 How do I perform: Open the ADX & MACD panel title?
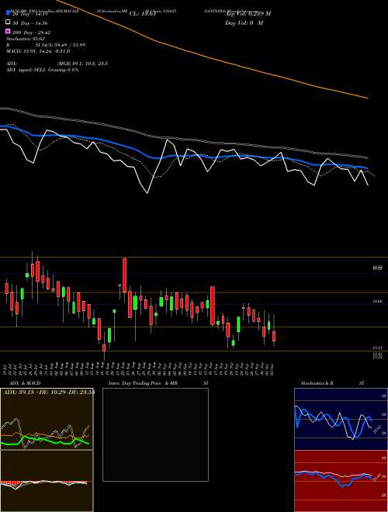(x=25, y=383)
